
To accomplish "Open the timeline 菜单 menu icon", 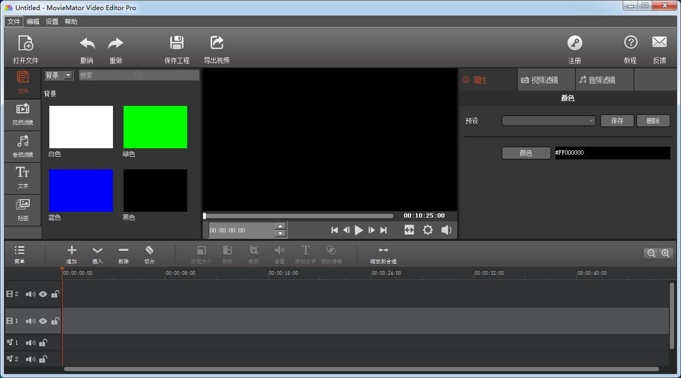I will click(20, 250).
